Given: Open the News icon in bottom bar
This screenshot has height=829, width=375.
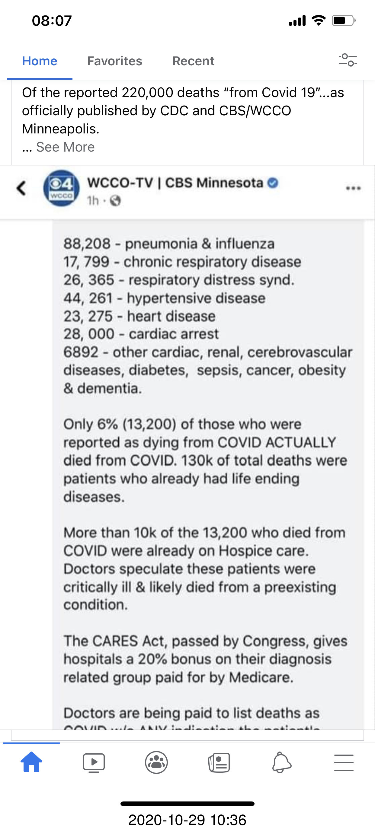Looking at the screenshot, I should coord(219,762).
